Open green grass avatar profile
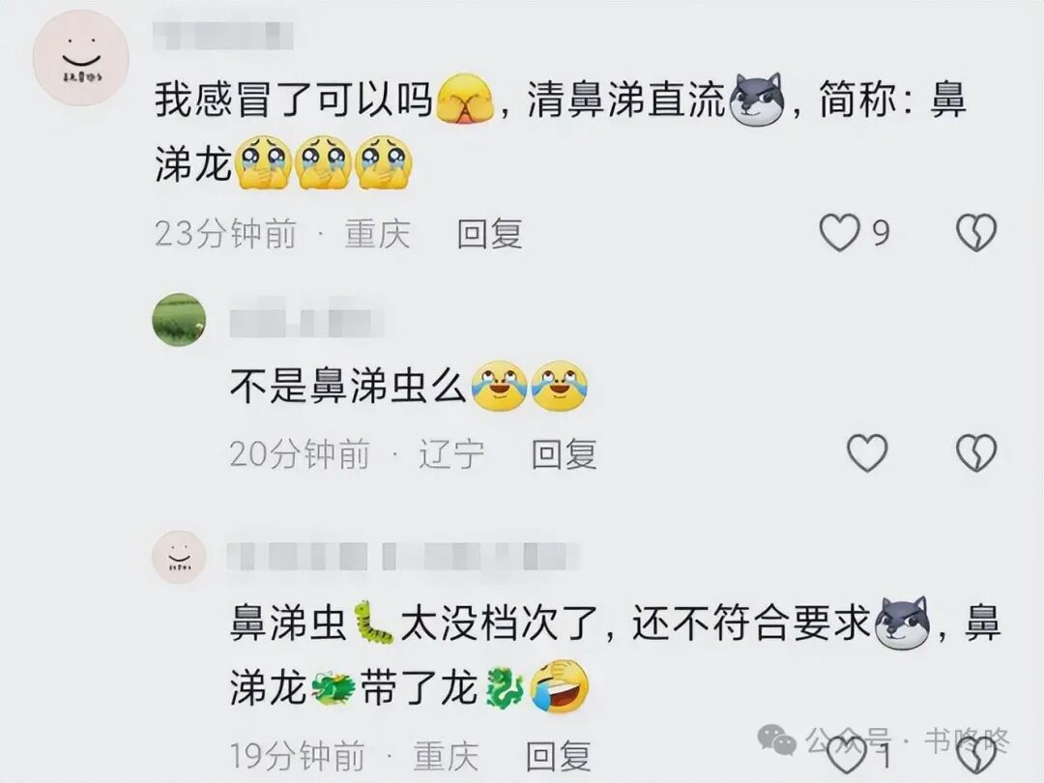 coord(179,320)
